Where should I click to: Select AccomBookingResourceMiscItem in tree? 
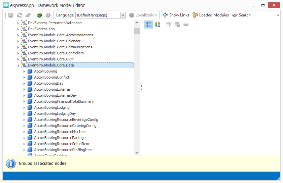point(60,132)
